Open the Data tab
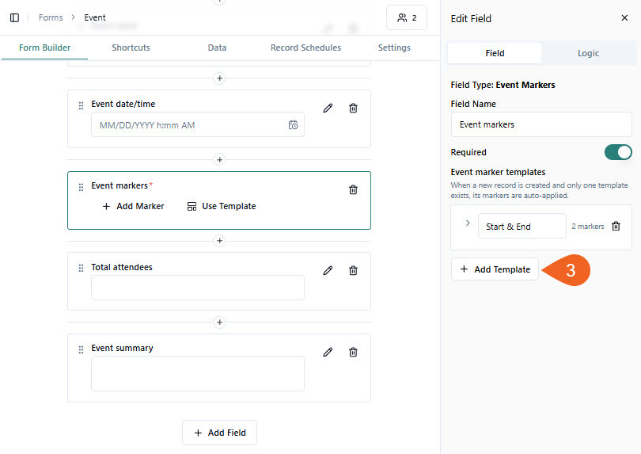This screenshot has height=454, width=641. [x=217, y=48]
